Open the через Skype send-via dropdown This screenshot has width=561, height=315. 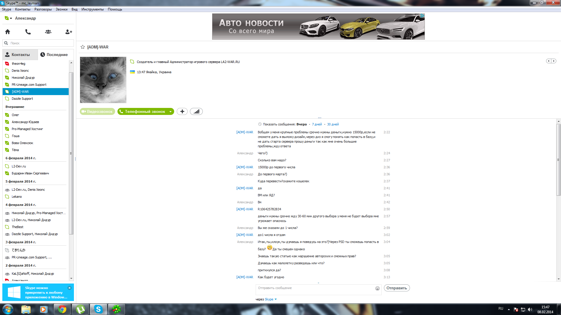(271, 299)
